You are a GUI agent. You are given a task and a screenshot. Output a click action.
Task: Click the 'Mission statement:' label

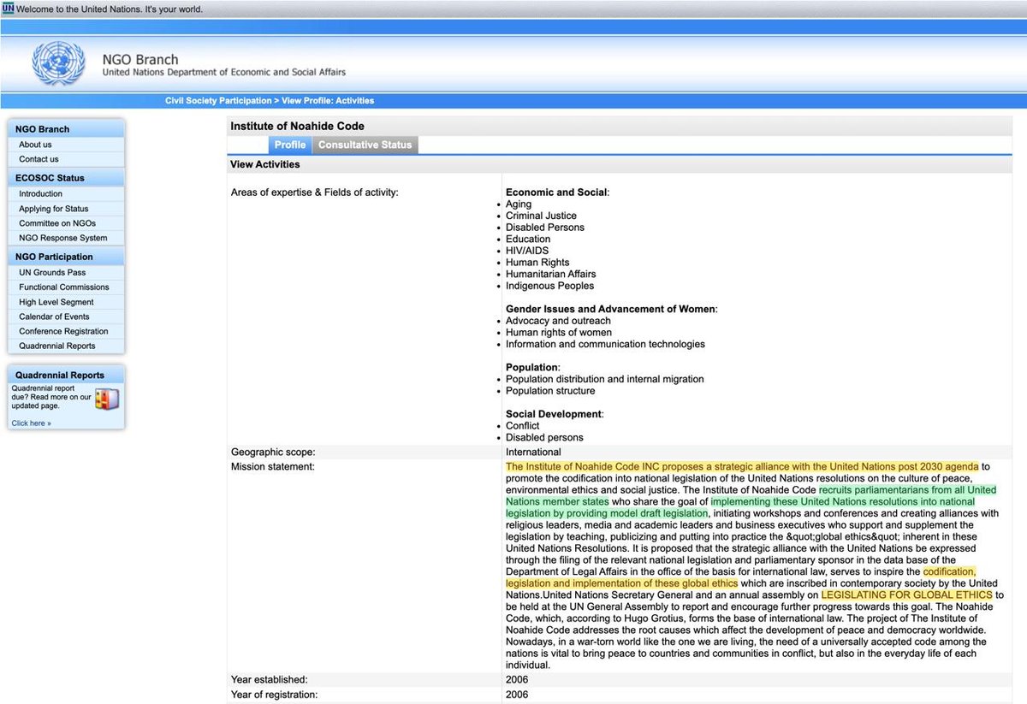click(x=273, y=467)
